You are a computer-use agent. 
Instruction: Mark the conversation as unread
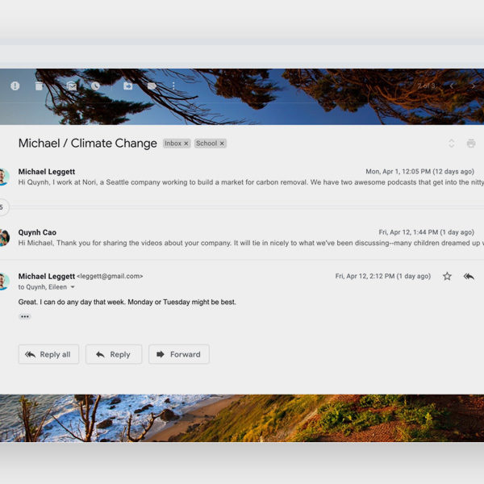(x=72, y=86)
